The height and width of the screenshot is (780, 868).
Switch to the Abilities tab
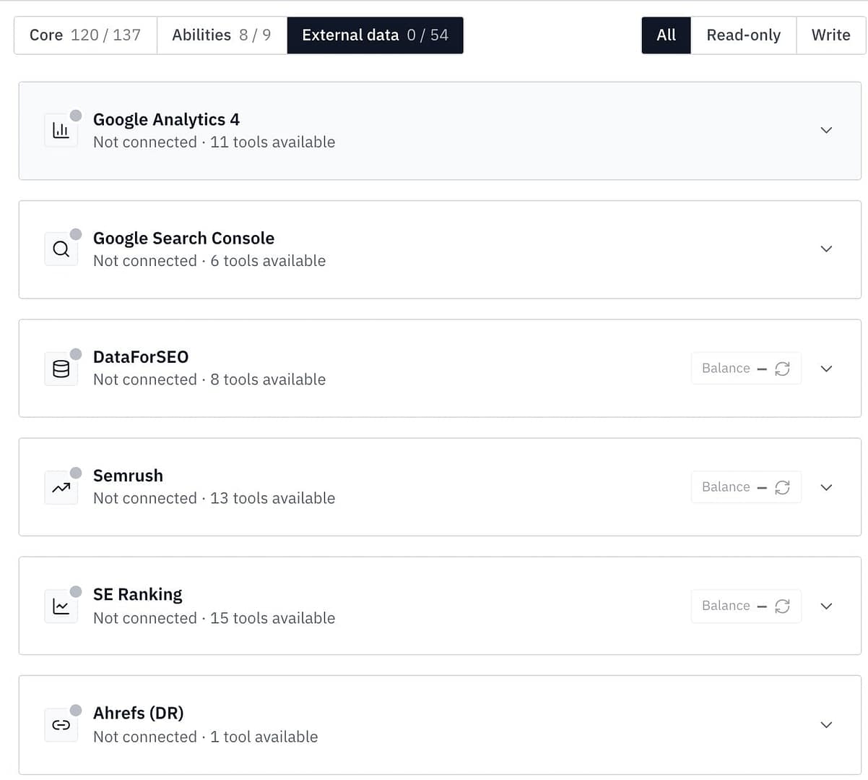222,35
